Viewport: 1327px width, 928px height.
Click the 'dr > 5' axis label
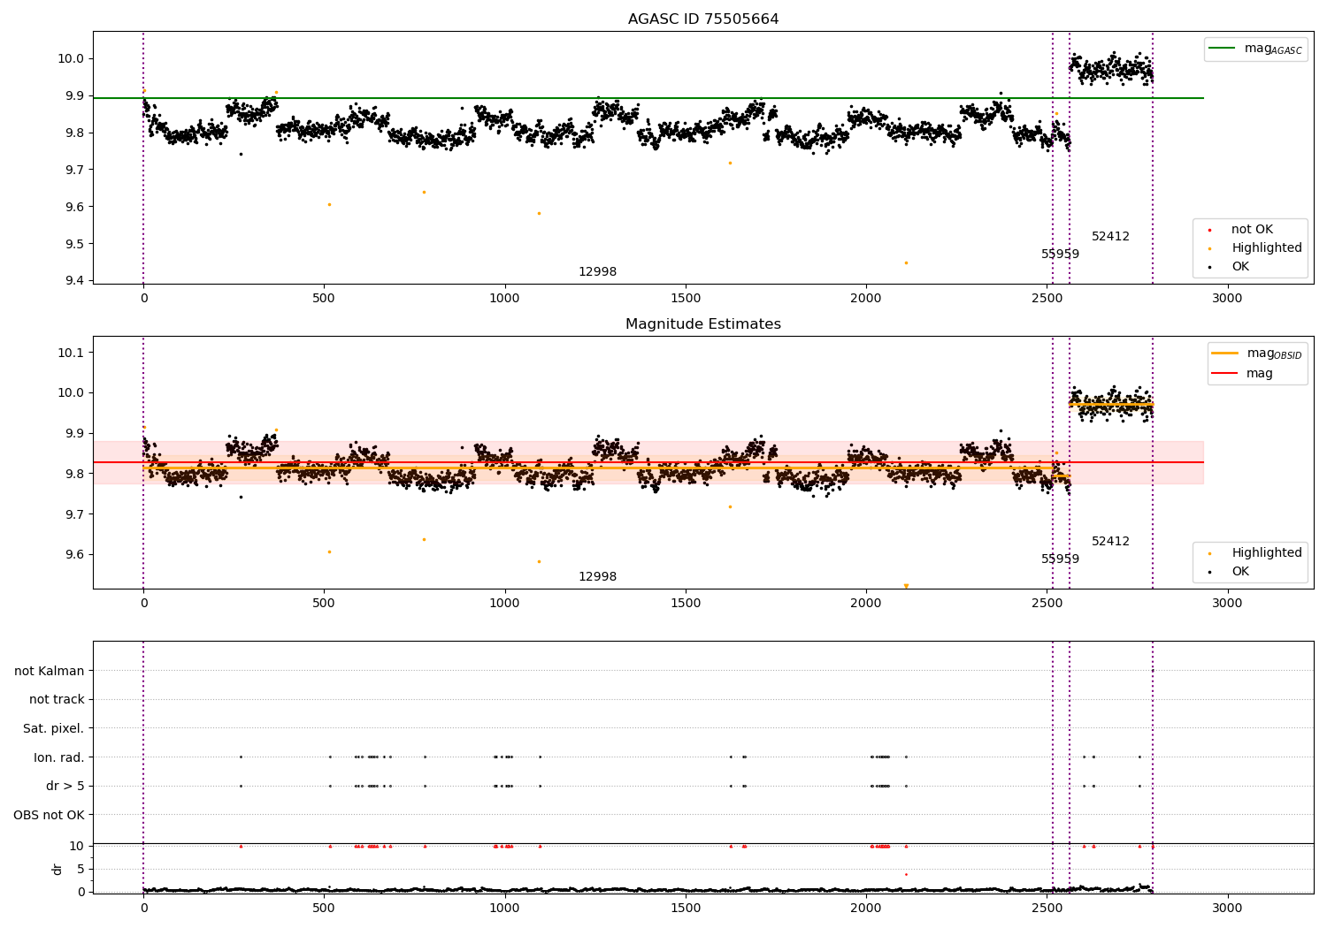pyautogui.click(x=65, y=786)
